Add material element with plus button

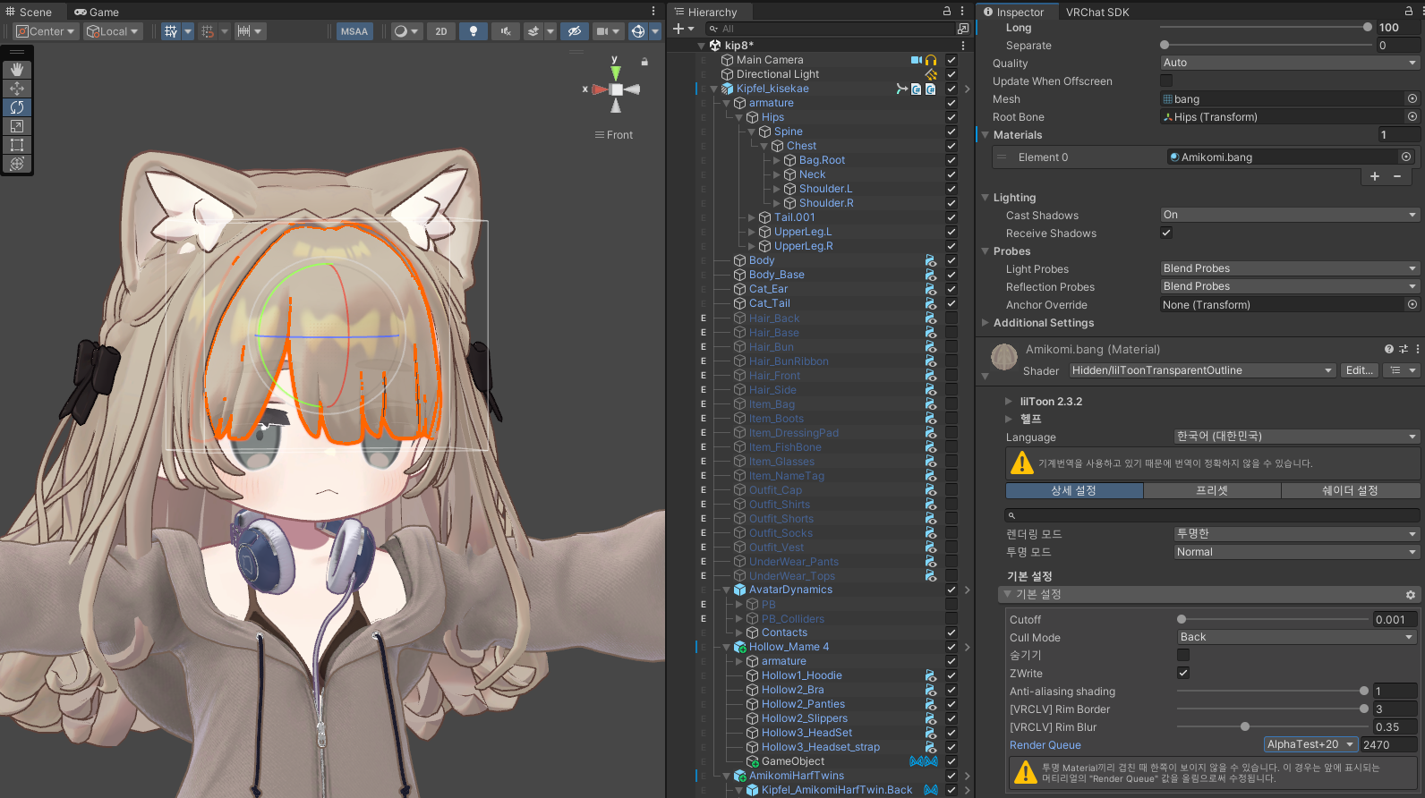[1375, 176]
